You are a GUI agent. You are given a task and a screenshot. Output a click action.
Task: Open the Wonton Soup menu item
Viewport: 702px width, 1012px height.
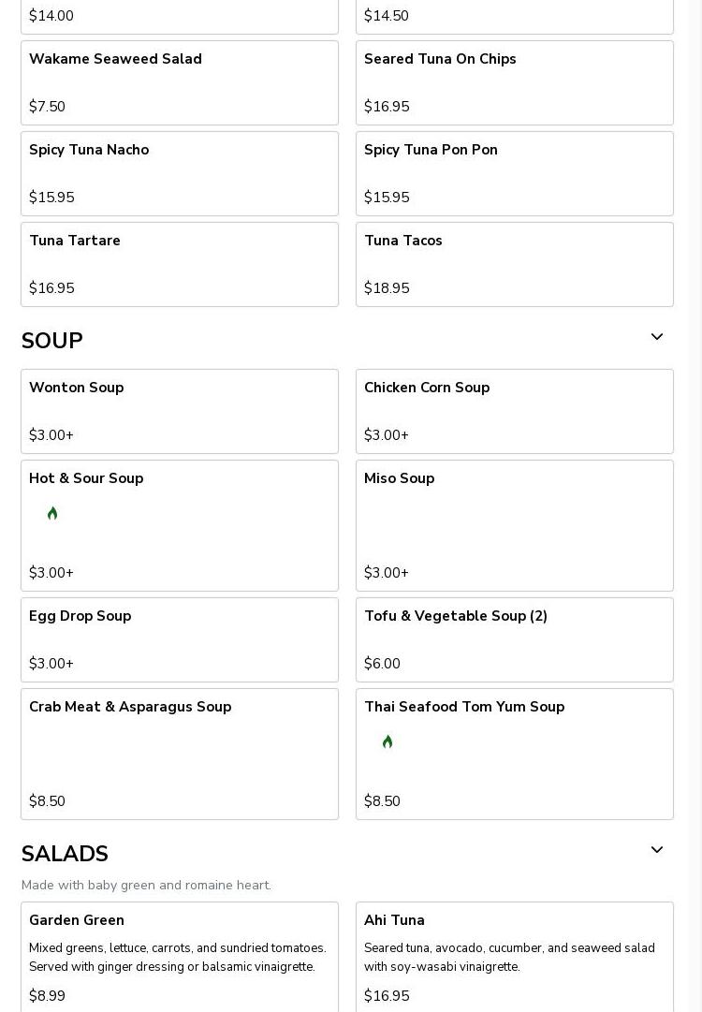pyautogui.click(x=180, y=411)
